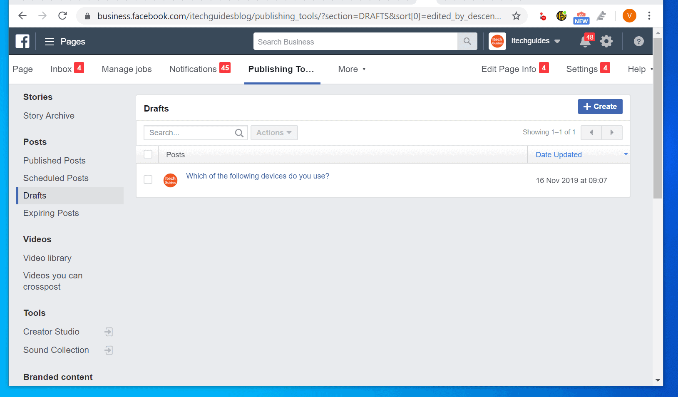Open the Help question mark icon
This screenshot has width=678, height=397.
638,41
